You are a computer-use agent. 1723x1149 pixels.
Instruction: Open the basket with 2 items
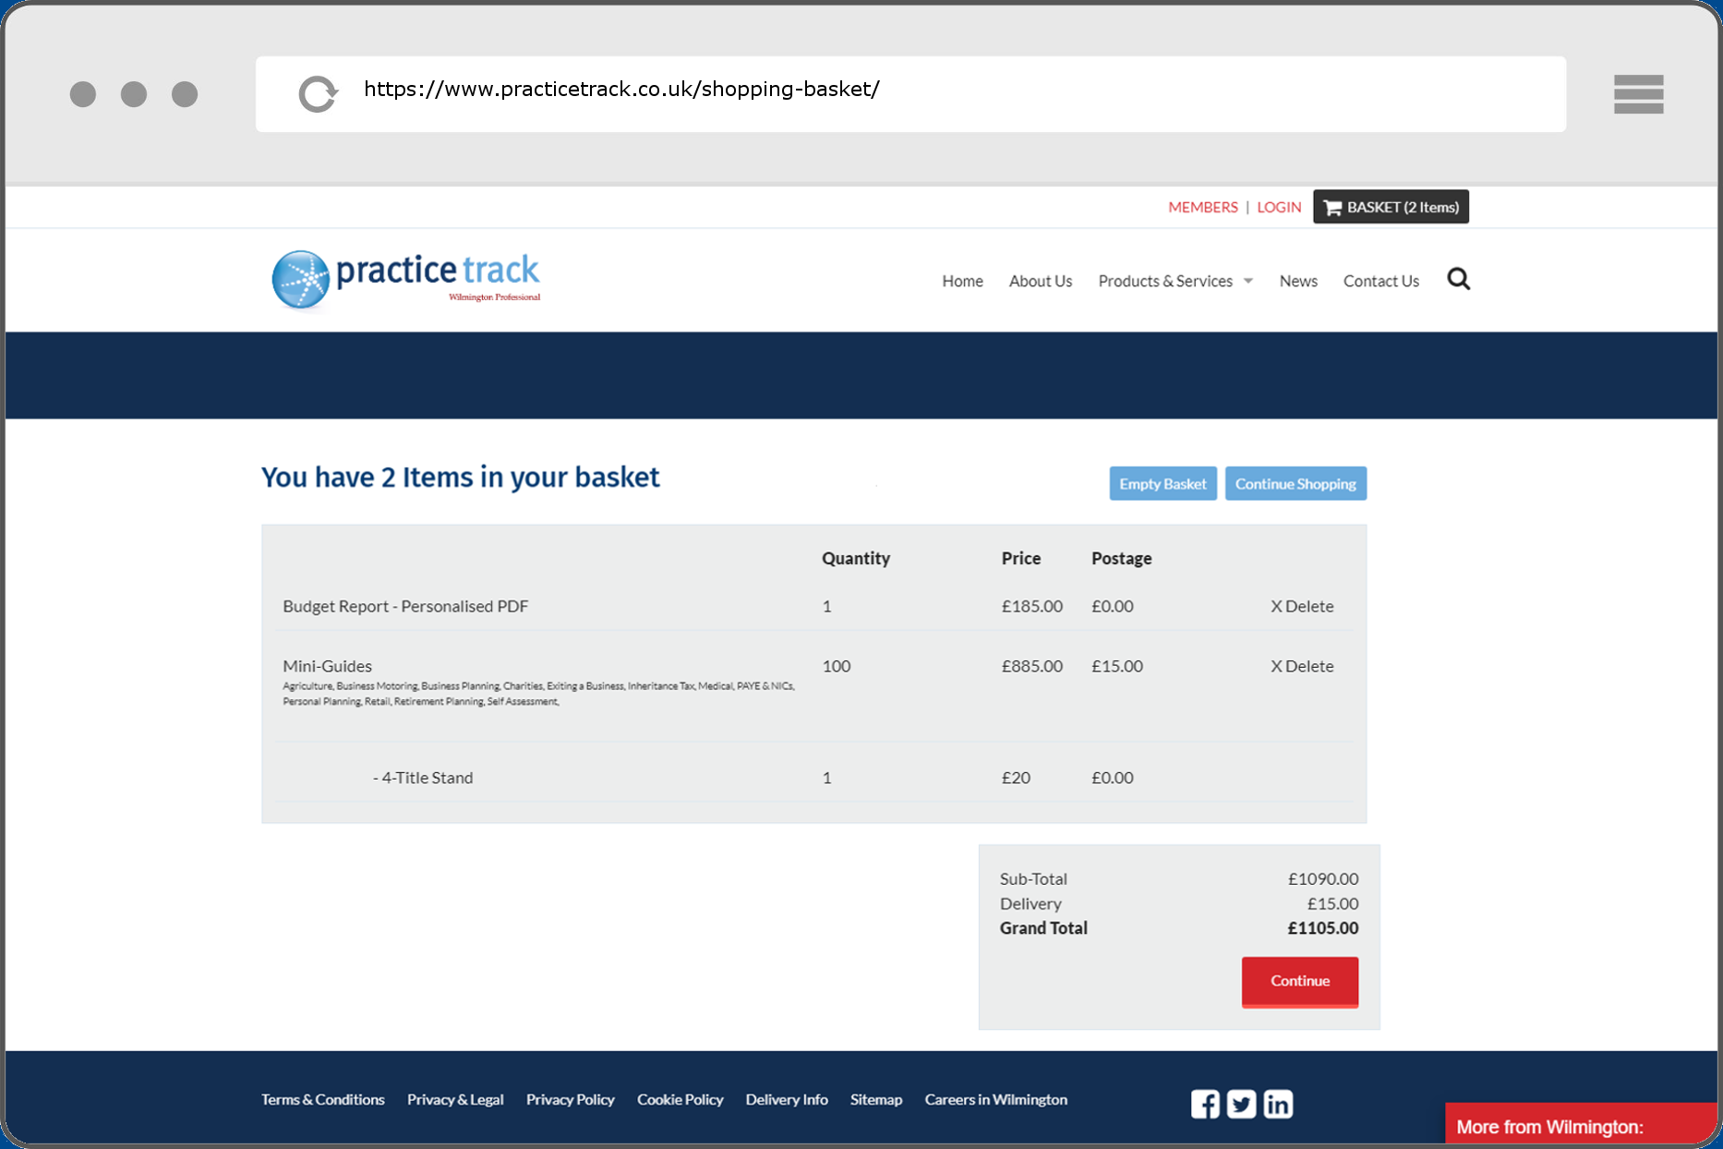click(1391, 207)
